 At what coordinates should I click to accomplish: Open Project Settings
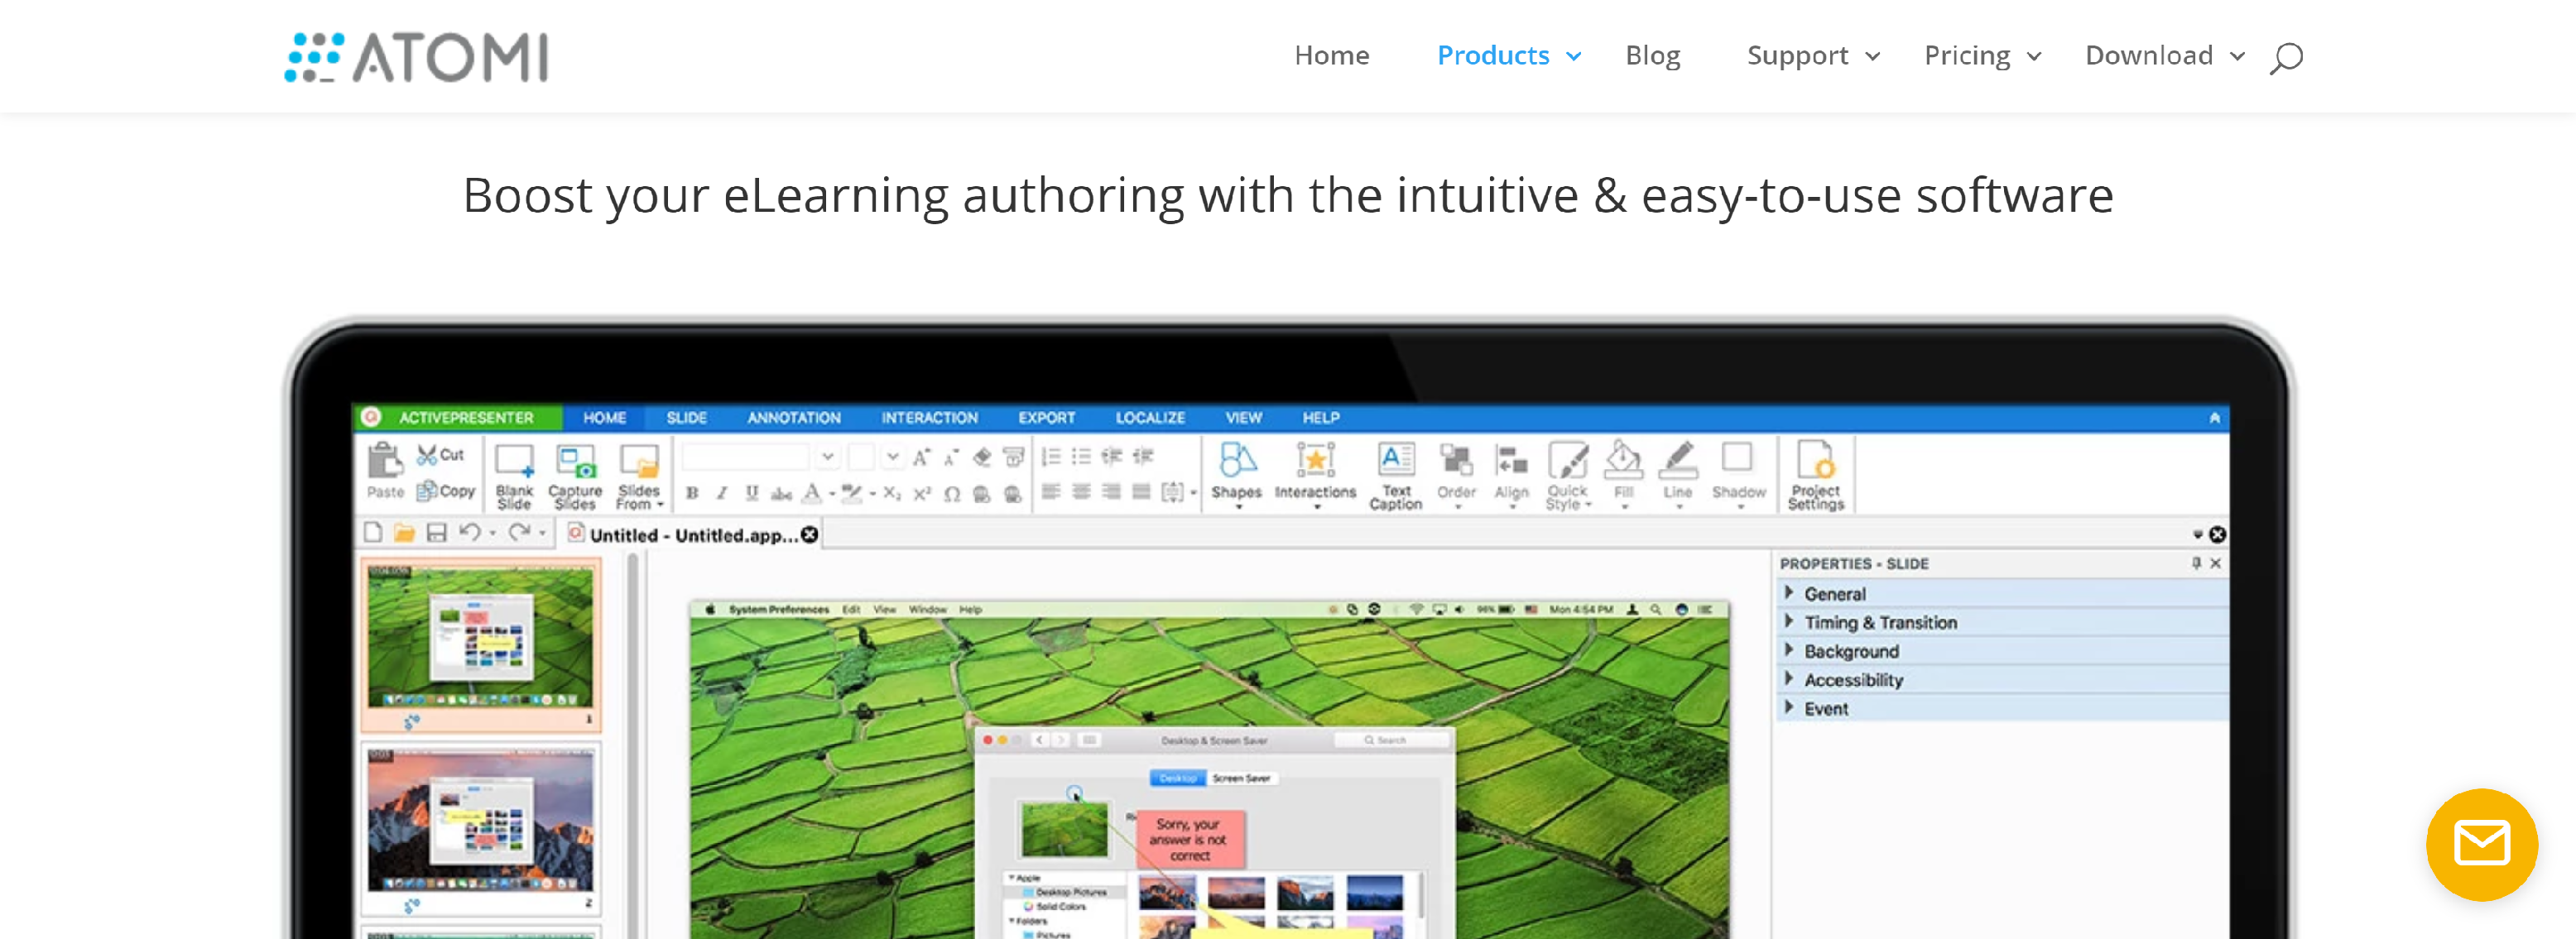(1815, 476)
